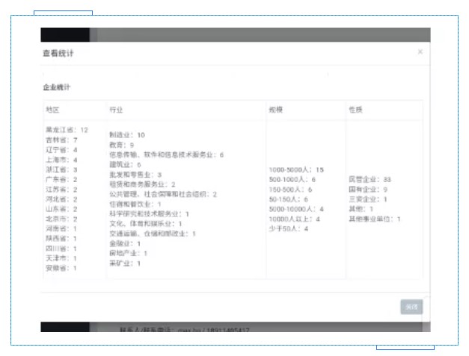The image size is (469, 356).
Task: Click the 企业统计 section heading
Action: (x=57, y=87)
